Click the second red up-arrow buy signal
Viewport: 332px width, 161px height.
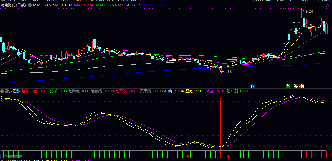tap(228, 157)
